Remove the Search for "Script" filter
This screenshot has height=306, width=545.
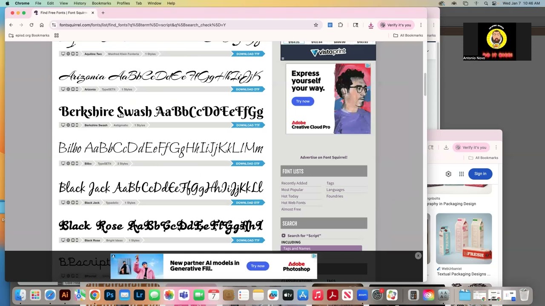tap(284, 235)
